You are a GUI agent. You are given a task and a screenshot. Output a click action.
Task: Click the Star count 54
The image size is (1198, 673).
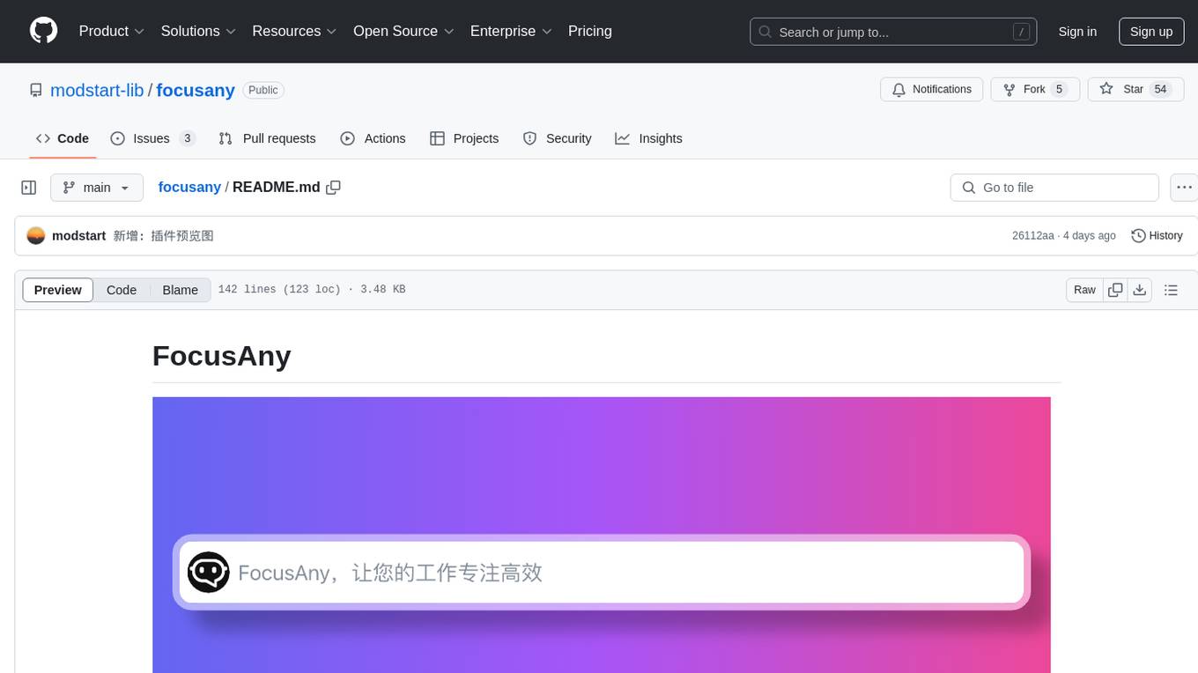coord(1161,90)
